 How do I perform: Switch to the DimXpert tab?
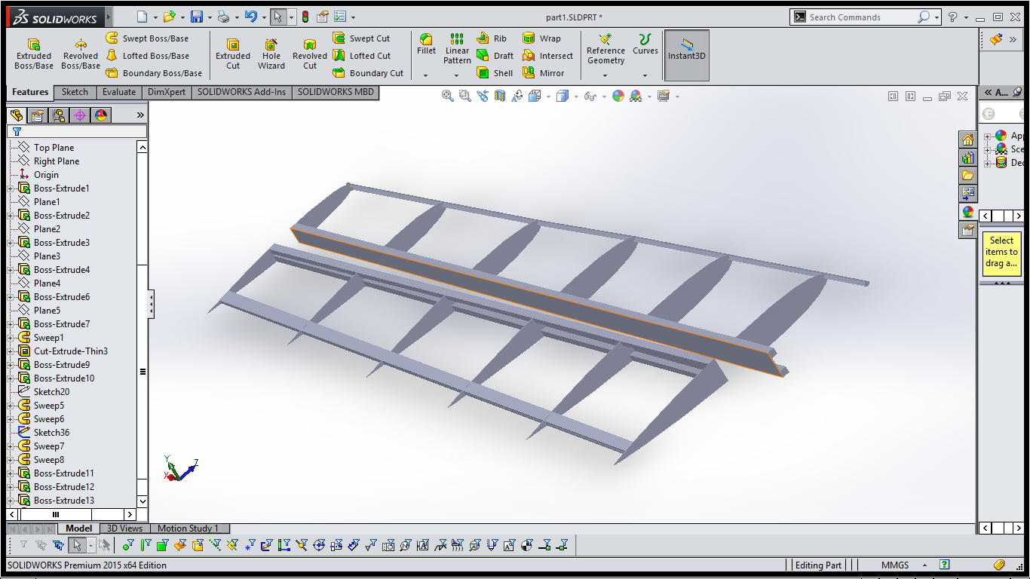click(167, 92)
